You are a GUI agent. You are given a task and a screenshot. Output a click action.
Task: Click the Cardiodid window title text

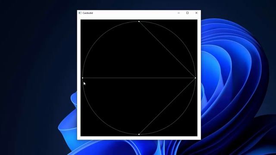(x=88, y=13)
